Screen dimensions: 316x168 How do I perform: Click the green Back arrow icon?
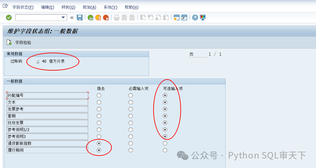coord(91,18)
